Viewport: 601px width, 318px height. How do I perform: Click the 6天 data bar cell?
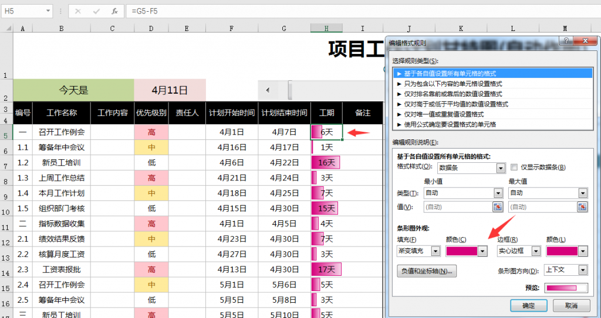pyautogui.click(x=326, y=132)
